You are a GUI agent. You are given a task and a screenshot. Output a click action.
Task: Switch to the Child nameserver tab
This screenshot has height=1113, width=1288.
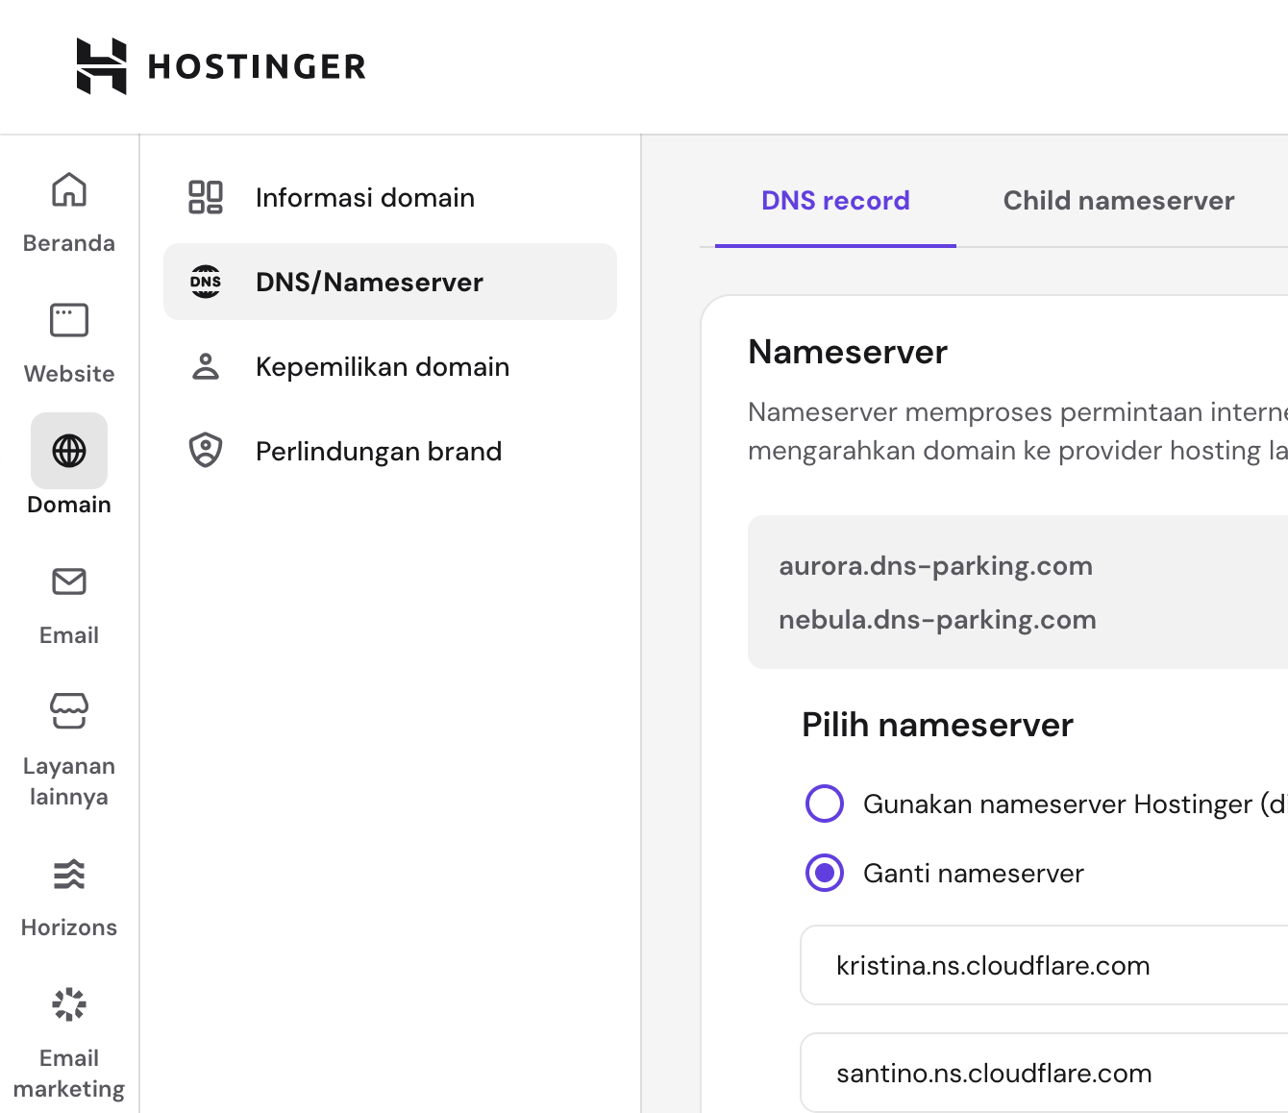pos(1119,200)
